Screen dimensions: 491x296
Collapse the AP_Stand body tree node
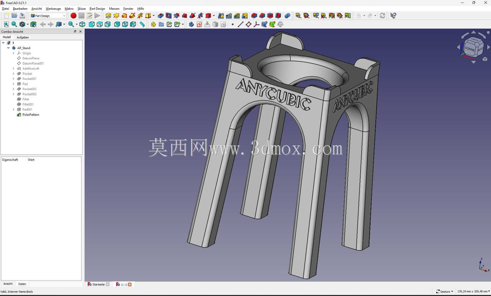coord(8,48)
